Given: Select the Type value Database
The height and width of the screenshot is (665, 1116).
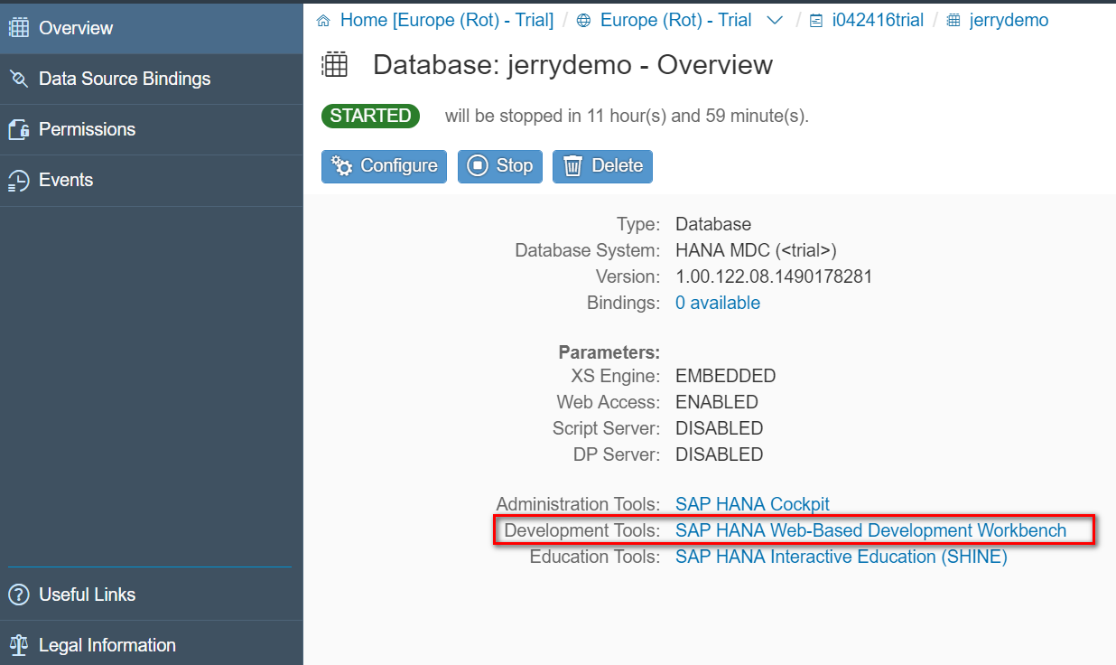Looking at the screenshot, I should pos(713,224).
